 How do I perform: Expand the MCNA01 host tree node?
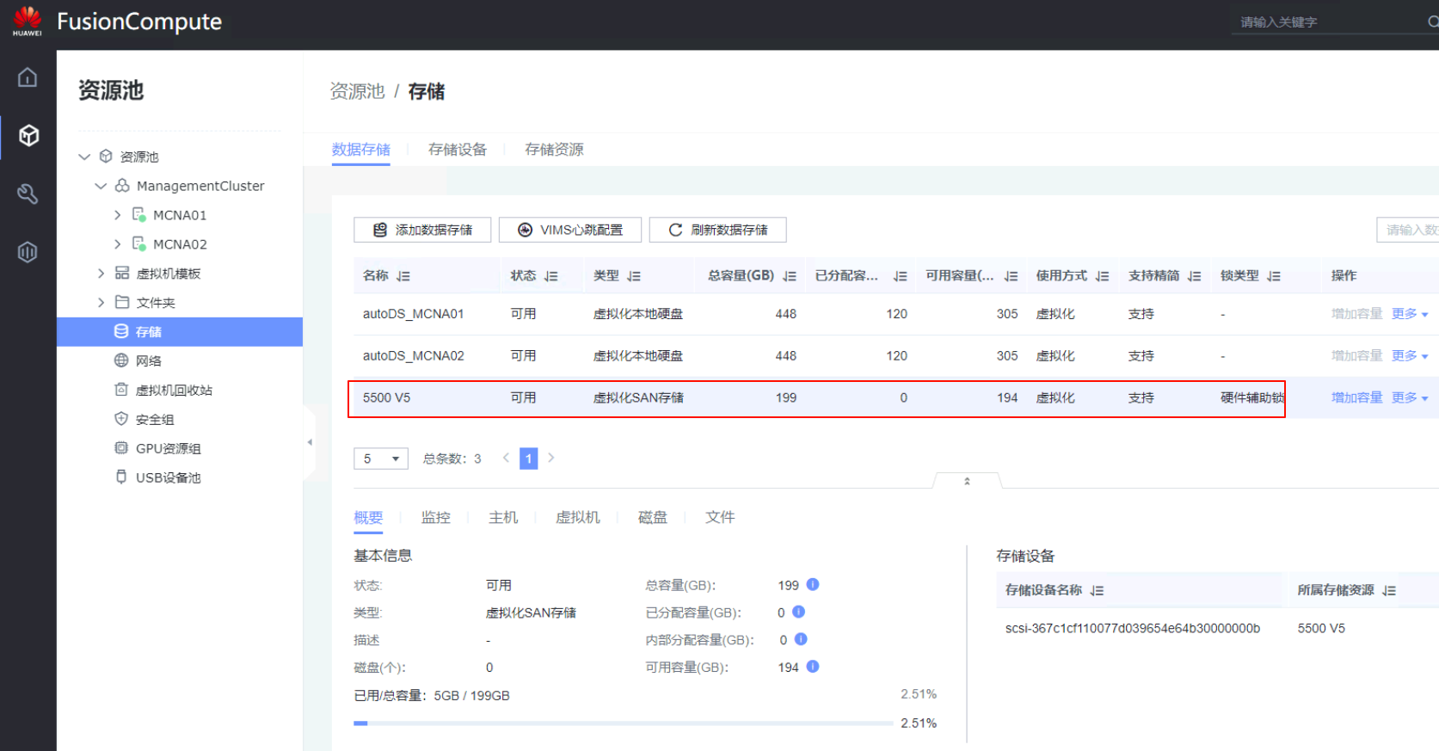(x=118, y=215)
